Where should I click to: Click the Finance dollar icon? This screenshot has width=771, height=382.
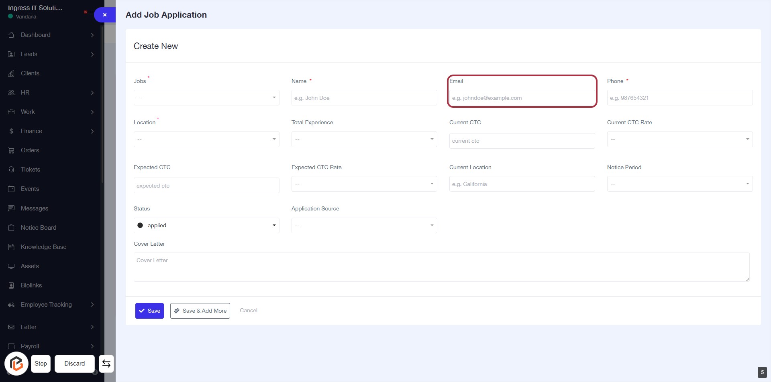[11, 131]
